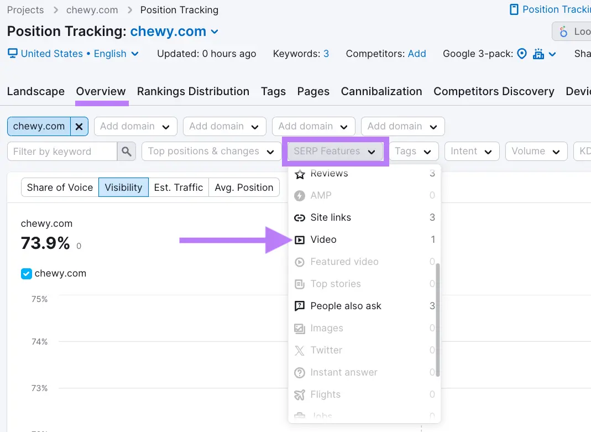
Task: Select the Reviews star icon in SERP Features
Action: [x=299, y=173]
